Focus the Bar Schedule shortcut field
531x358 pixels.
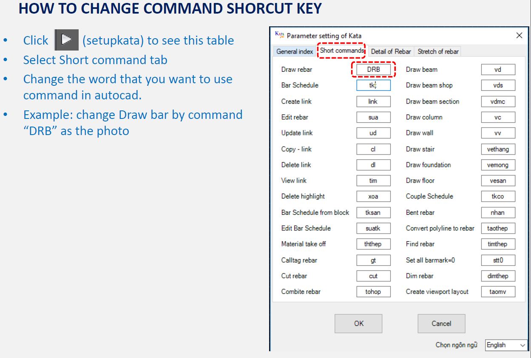tap(373, 85)
